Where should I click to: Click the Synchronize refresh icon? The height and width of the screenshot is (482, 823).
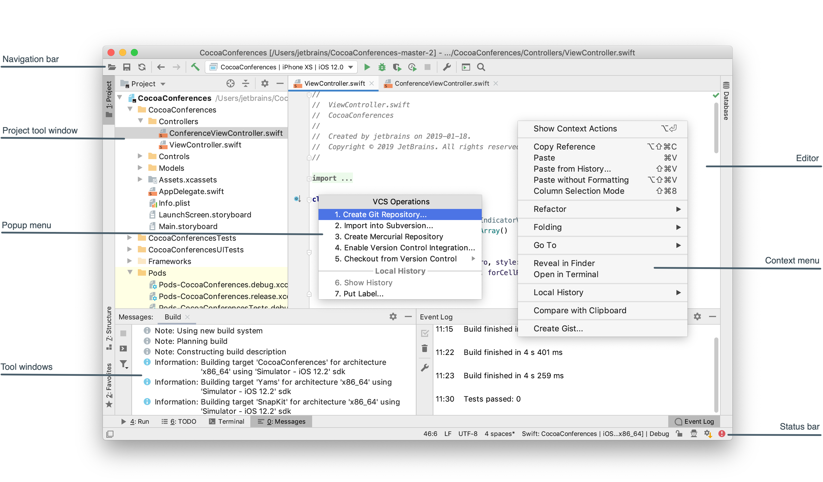[142, 67]
